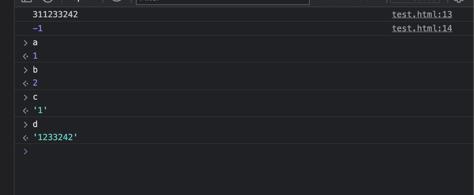The height and width of the screenshot is (195, 474).
Task: Click the string result '1233242'
Action: coord(55,138)
